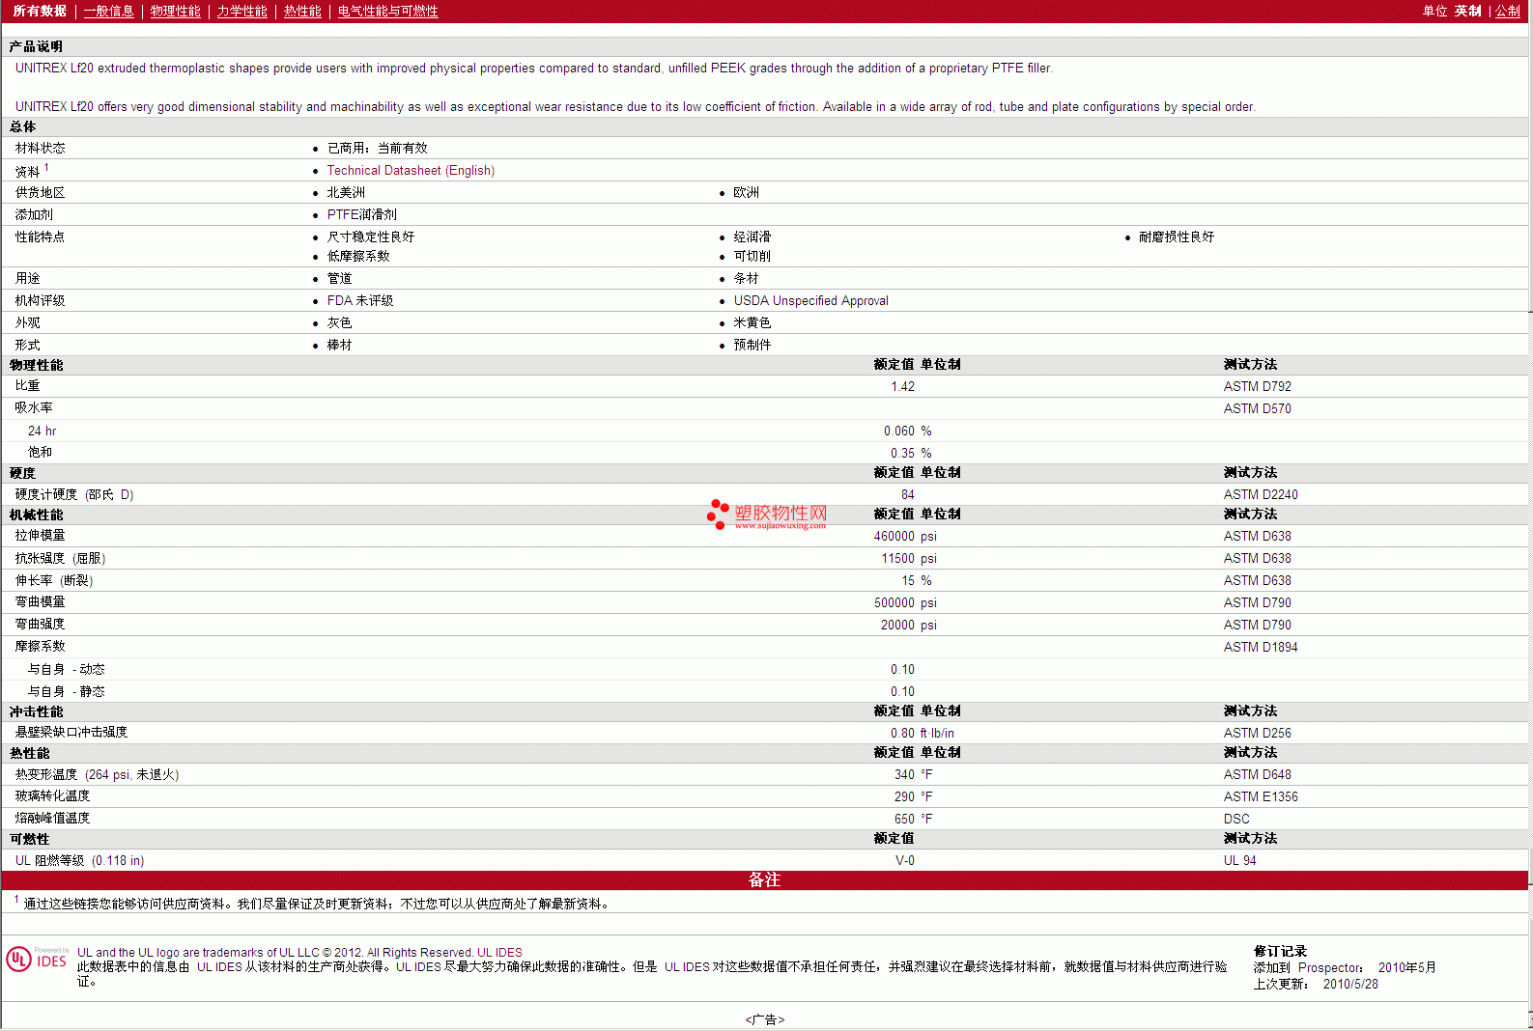Click 与自身 - 静态 friction row

click(66, 691)
